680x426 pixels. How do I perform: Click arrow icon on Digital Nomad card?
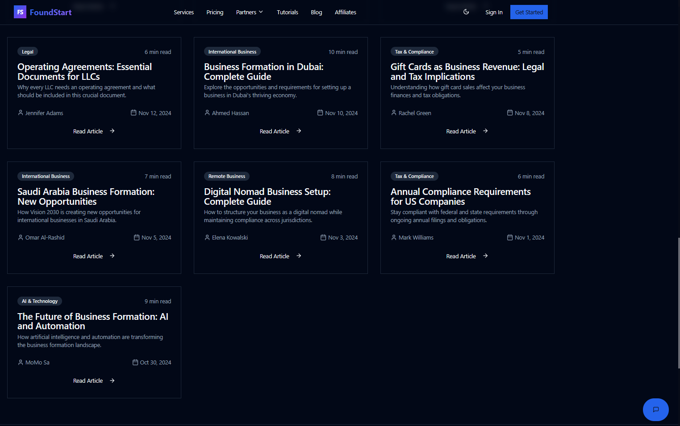299,256
